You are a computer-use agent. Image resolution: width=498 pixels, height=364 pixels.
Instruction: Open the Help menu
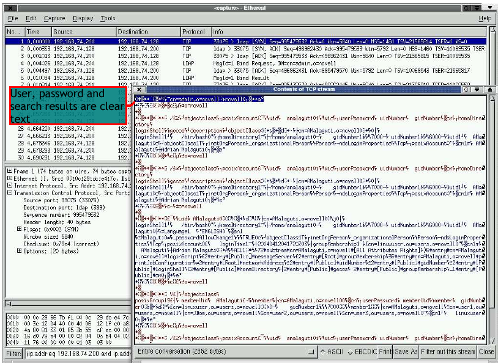point(485,18)
